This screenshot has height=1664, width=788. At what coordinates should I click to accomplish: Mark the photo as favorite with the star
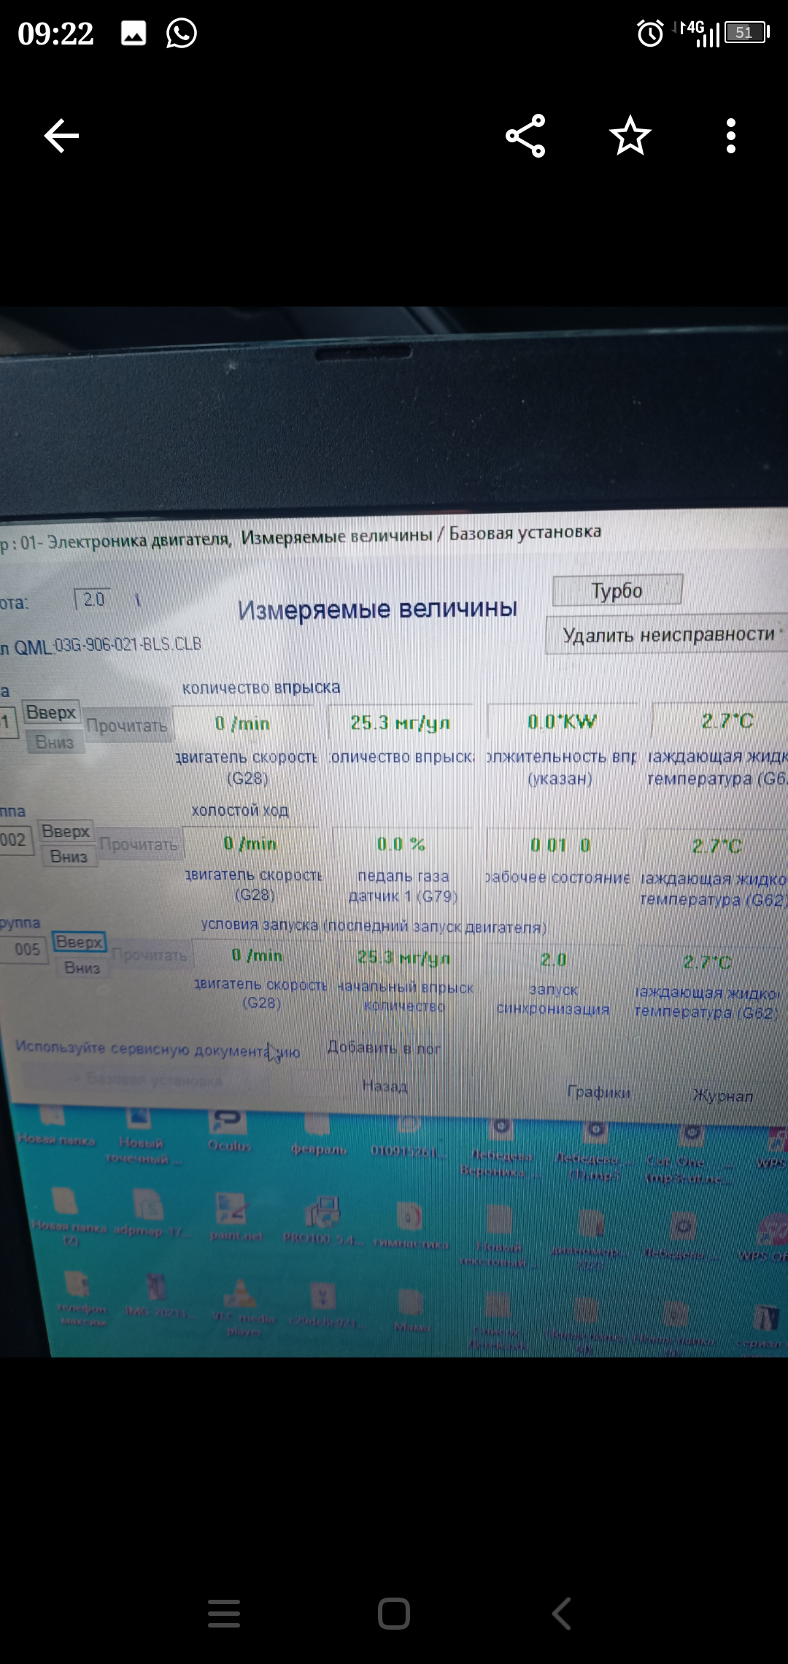click(x=630, y=136)
